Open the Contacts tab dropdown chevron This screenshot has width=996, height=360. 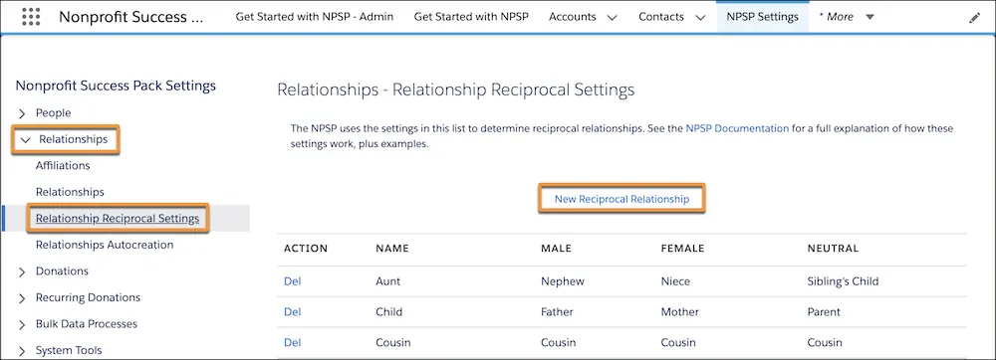coord(700,18)
